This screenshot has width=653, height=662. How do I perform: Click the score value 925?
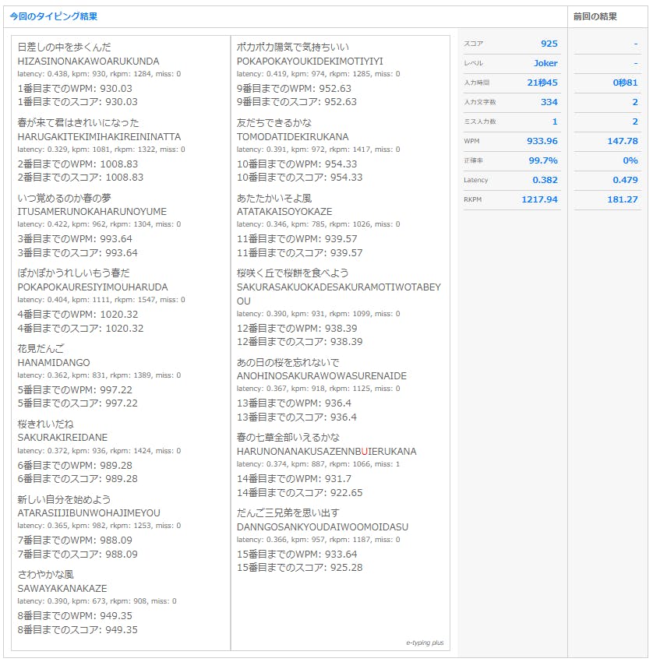pyautogui.click(x=549, y=44)
